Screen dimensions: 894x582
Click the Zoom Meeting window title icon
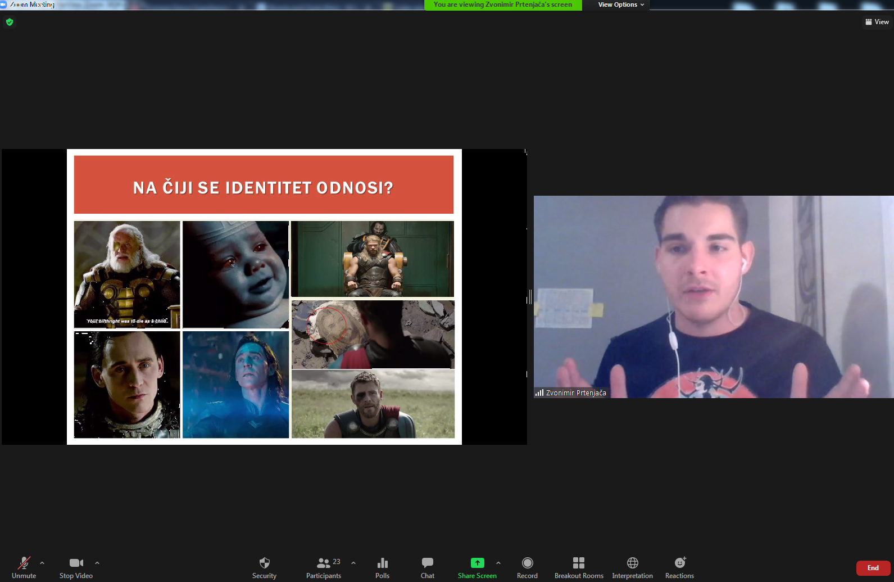[x=3, y=4]
